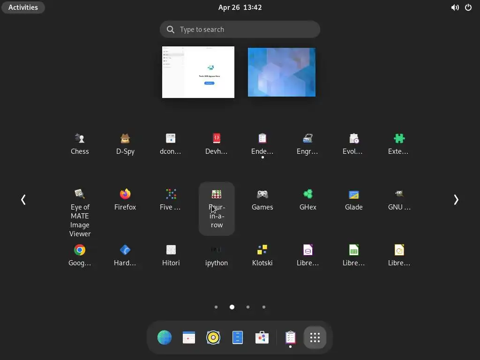480x360 pixels.
Task: Open the power system menu
Action: [468, 7]
